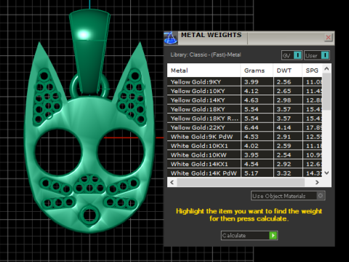Viewport: 349px width, 262px height.
Task: Select the Yellow Gold:18KY R... row
Action: pos(245,119)
